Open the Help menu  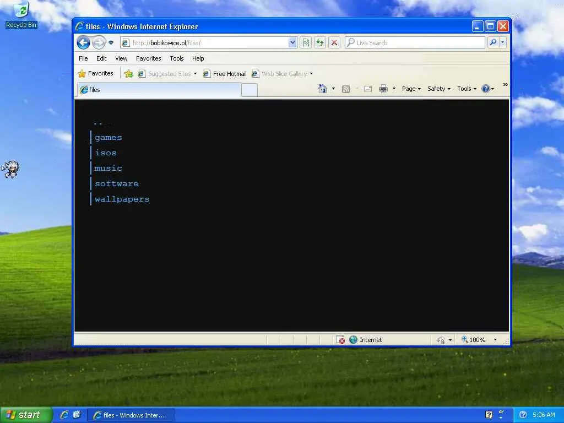(198, 58)
